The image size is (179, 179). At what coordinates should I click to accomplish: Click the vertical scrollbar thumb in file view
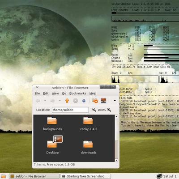point(116,129)
